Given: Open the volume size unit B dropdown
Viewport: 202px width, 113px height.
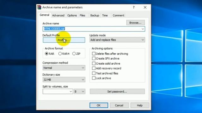Looking at the screenshot, I should point(80,91).
